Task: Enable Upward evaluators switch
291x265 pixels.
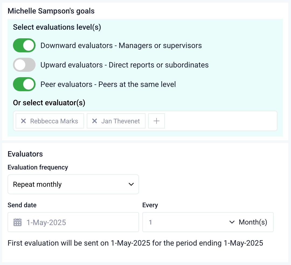Action: coord(24,65)
